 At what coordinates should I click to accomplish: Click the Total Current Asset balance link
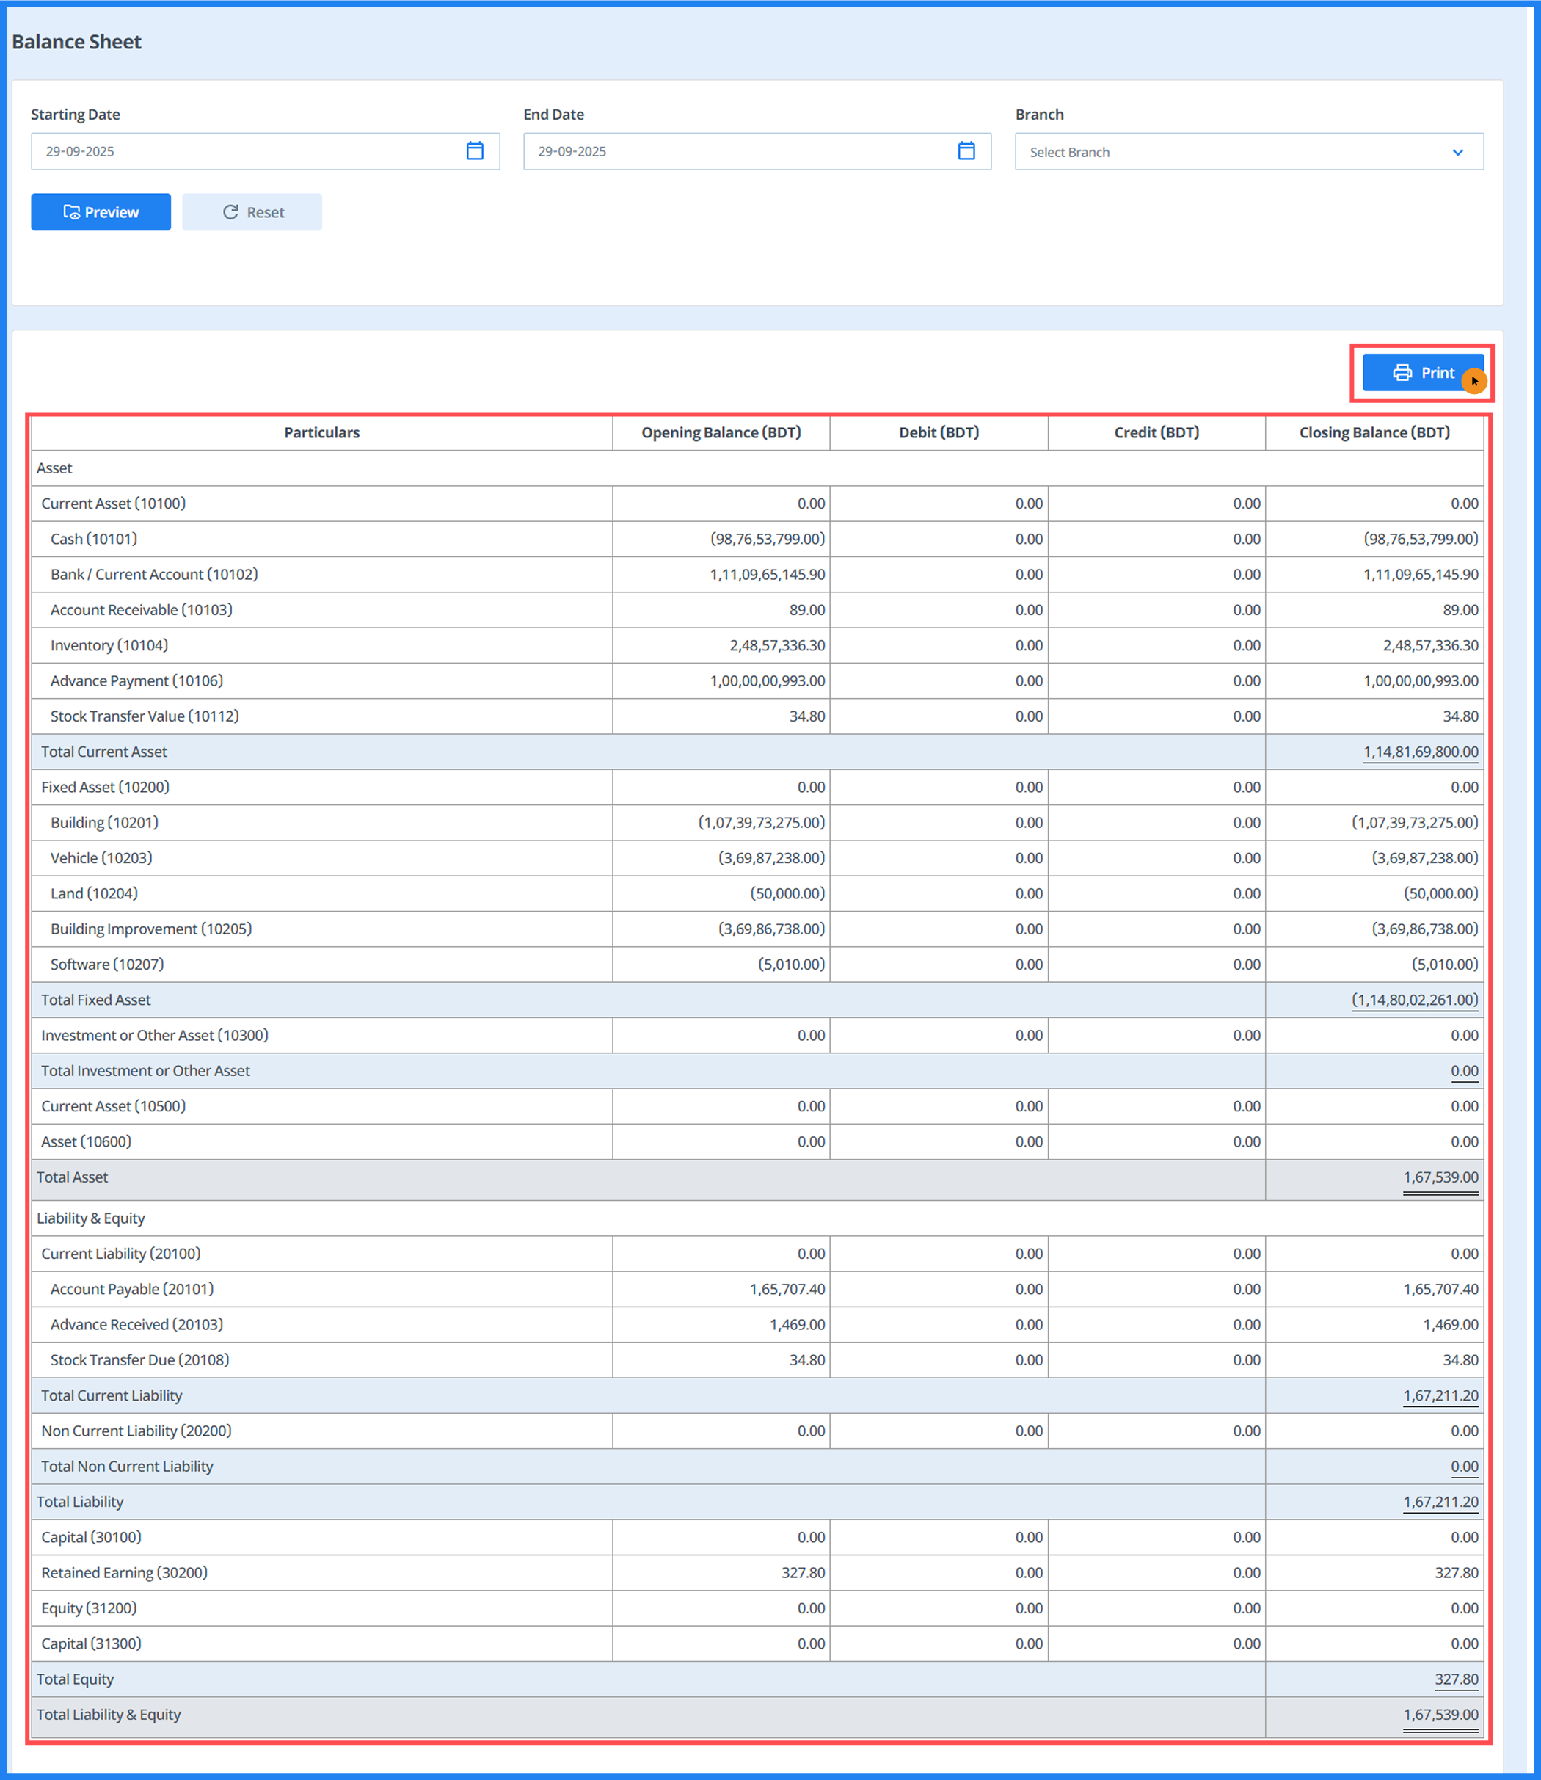click(x=1421, y=751)
